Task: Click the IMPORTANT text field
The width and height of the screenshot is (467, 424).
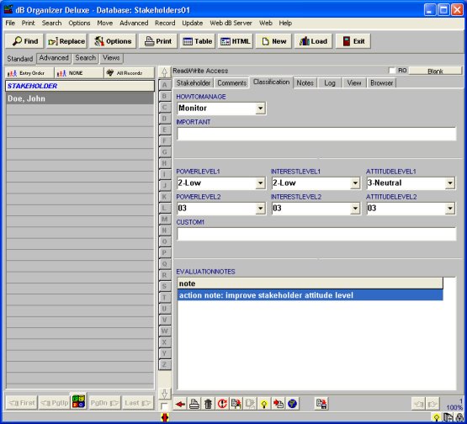Action: click(x=316, y=134)
